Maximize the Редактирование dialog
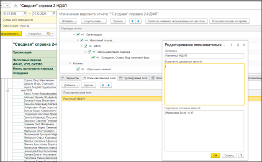 click(x=238, y=45)
